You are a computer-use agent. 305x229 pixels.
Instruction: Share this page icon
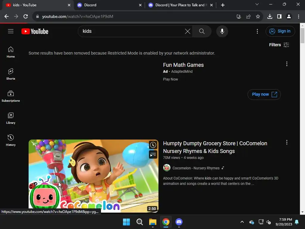(248, 17)
